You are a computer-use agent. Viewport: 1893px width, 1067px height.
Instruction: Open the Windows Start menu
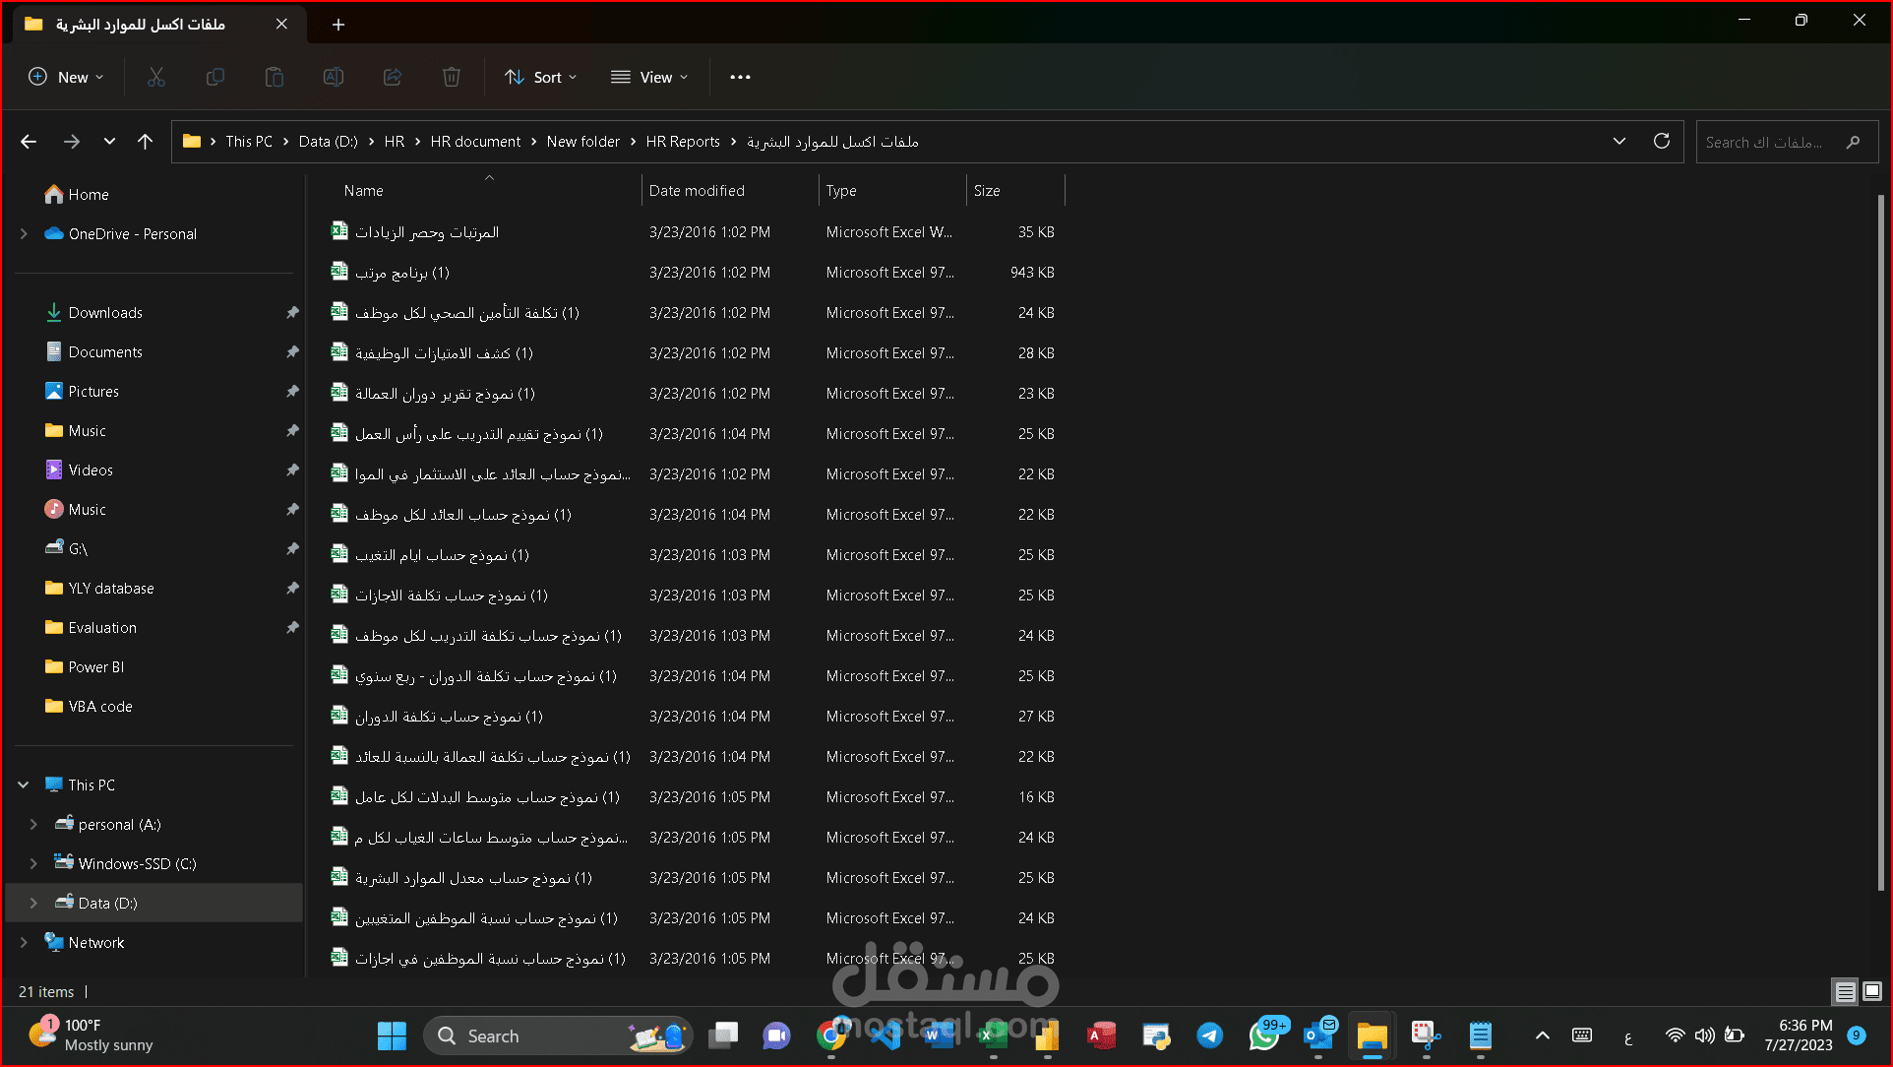coord(392,1036)
